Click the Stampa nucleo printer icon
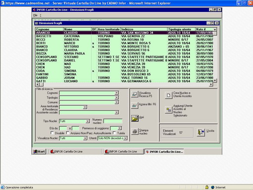The height and width of the screenshot is (190, 253). 135,132
